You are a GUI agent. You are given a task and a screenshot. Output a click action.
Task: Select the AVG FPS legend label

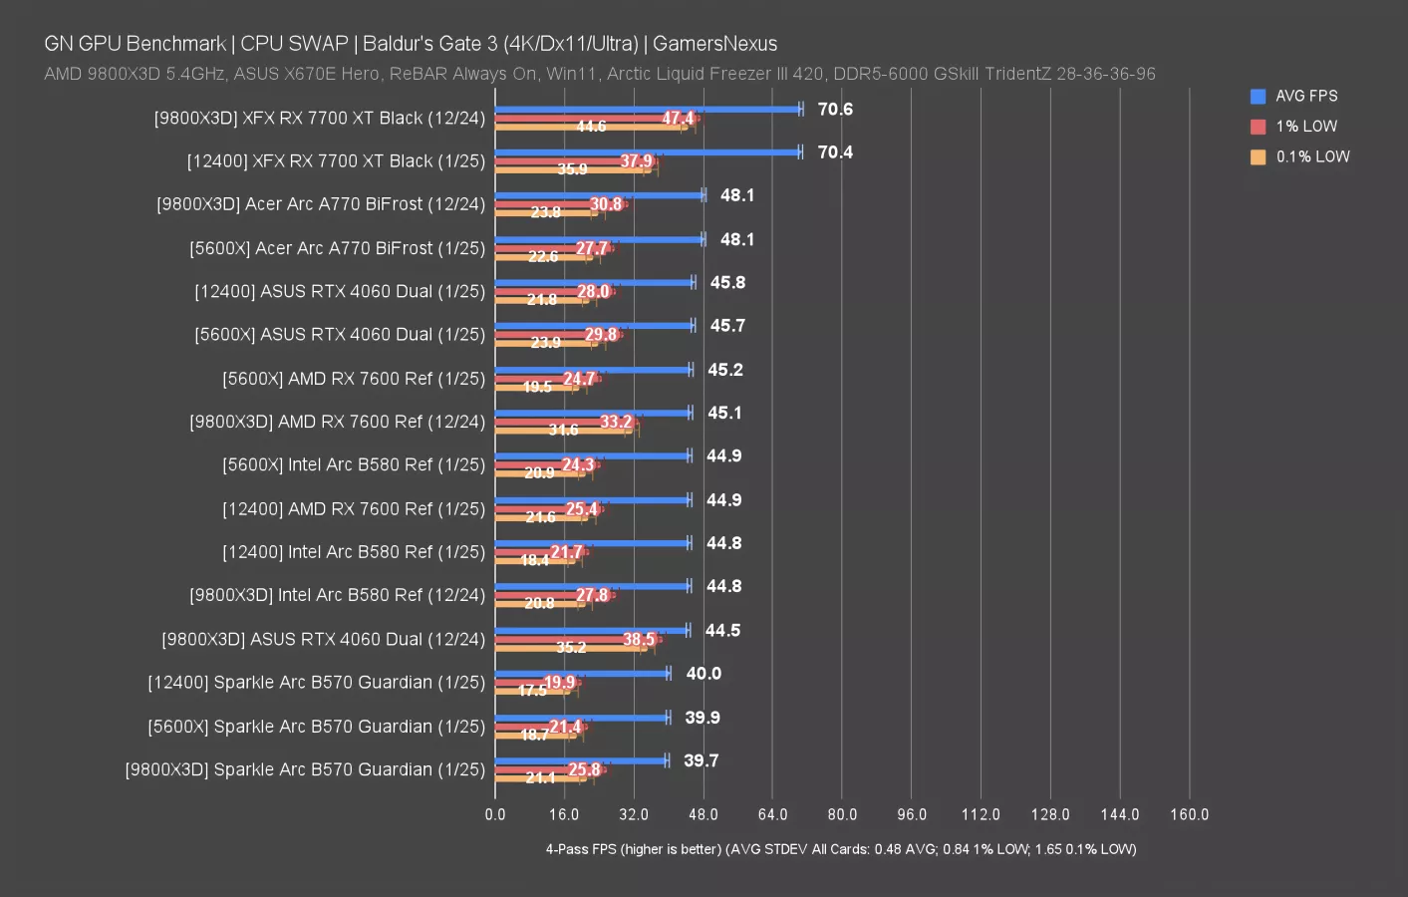1306,97
